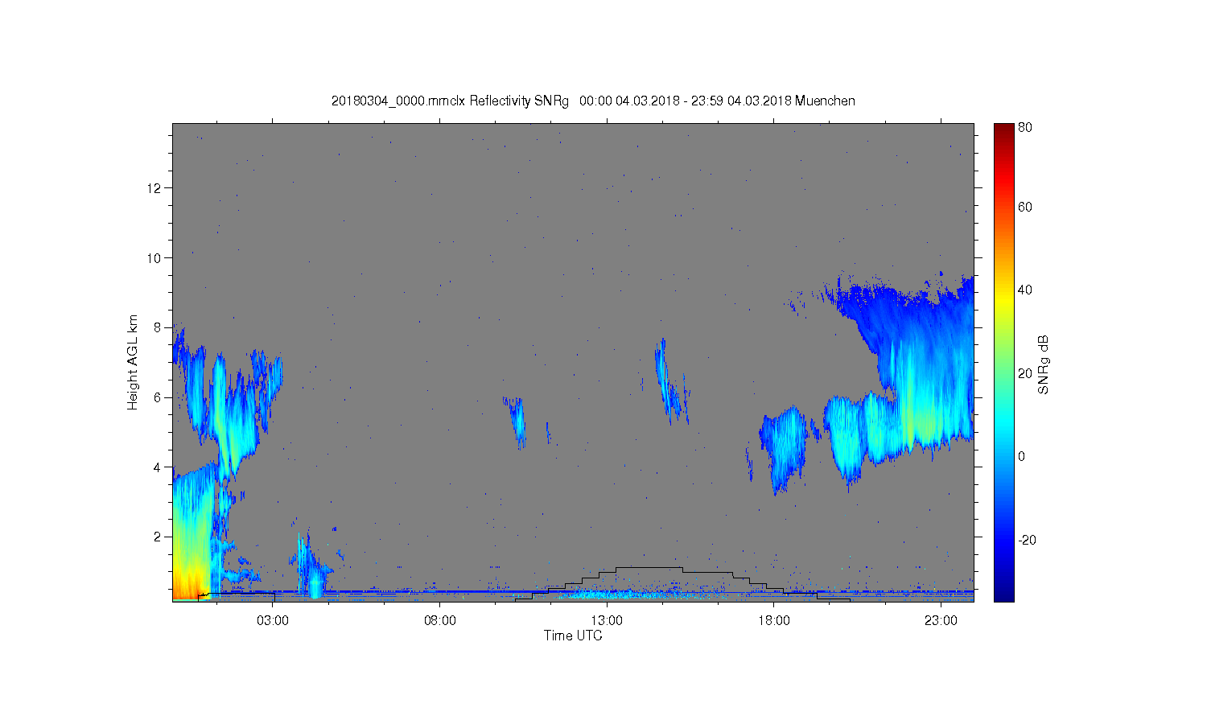The width and height of the screenshot is (1207, 724).
Task: Click the height tick label 8
Action: (x=159, y=327)
